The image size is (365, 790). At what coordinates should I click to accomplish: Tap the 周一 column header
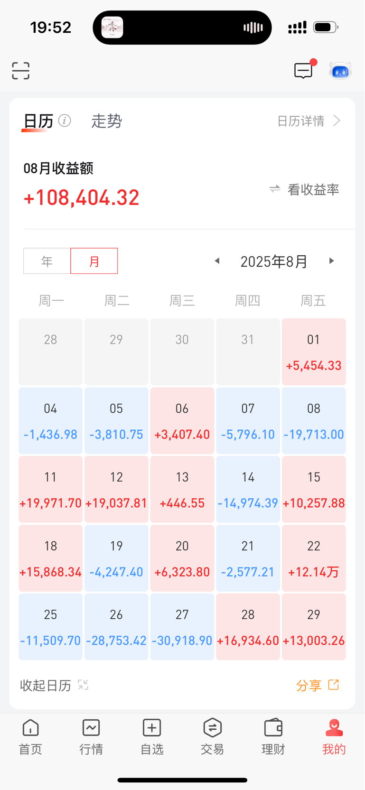[51, 301]
